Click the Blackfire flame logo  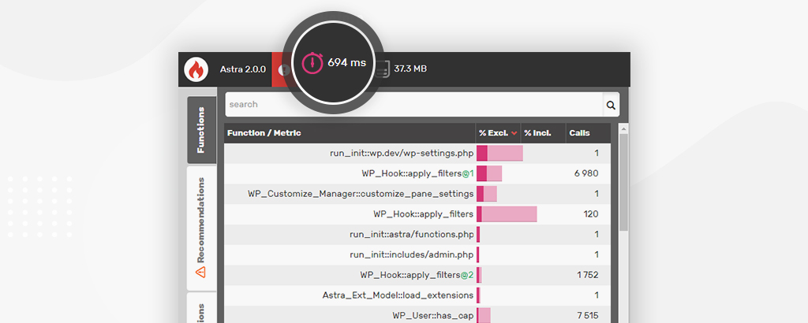196,69
